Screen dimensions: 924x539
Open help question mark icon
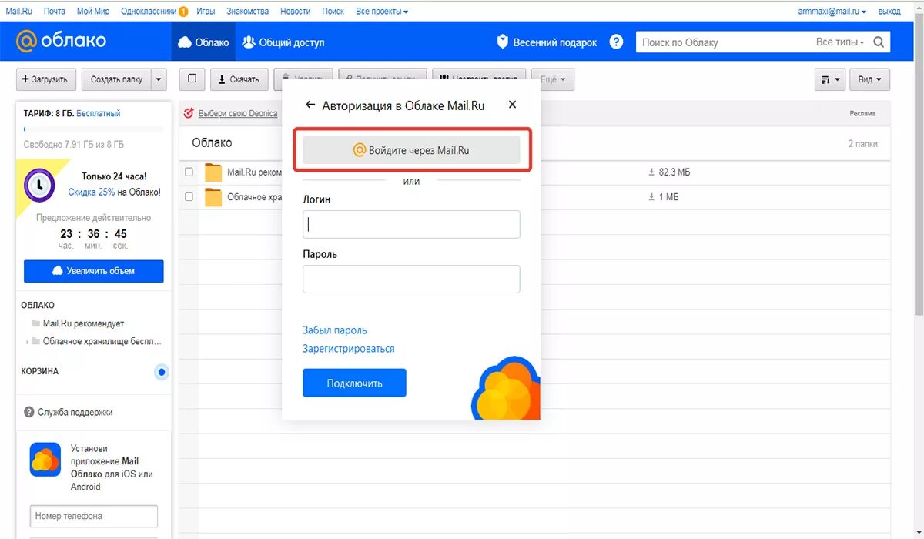click(616, 42)
